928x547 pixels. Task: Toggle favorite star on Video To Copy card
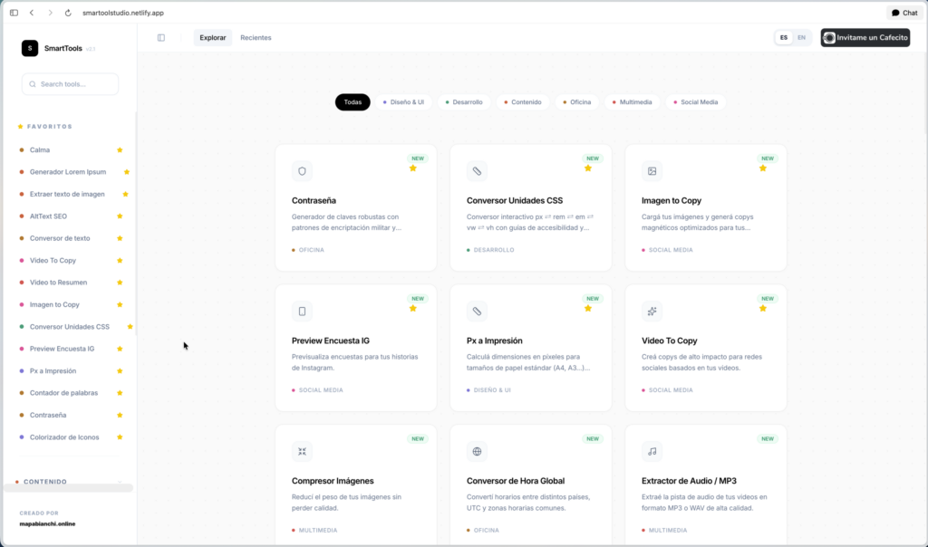(763, 309)
